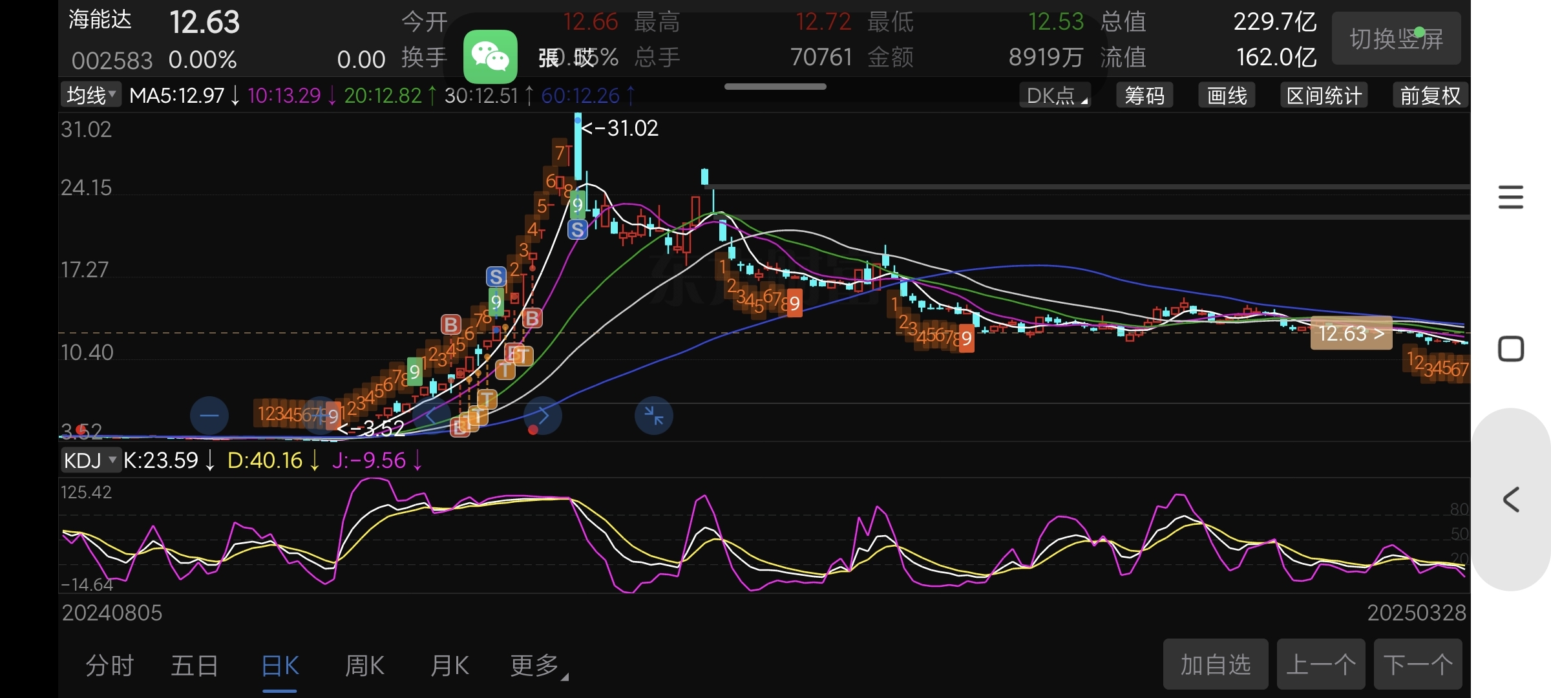
Task: Tap stock code 002583
Action: tap(112, 60)
